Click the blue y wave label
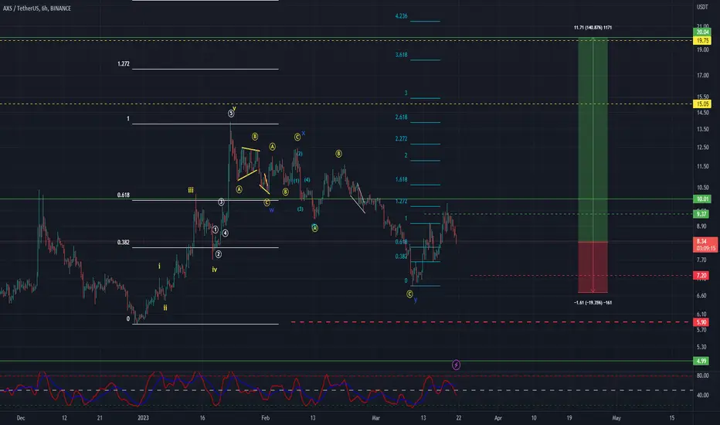 tap(416, 300)
